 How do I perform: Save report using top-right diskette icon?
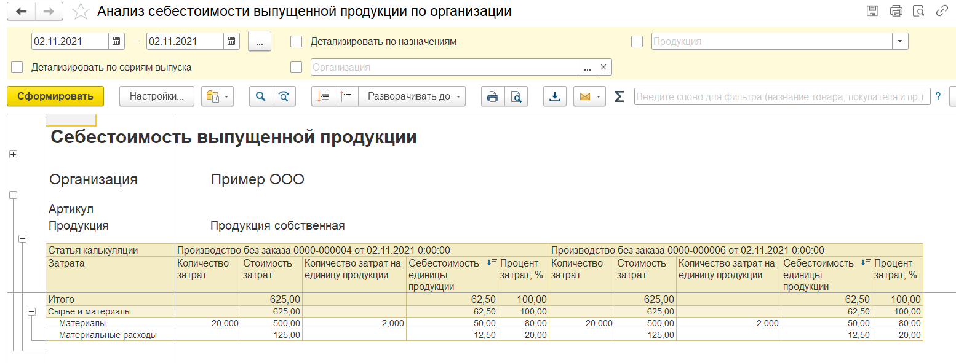pyautogui.click(x=872, y=11)
